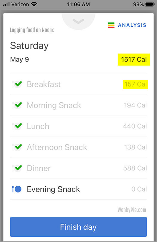The width and height of the screenshot is (157, 242).
Task: Tap the Wi-Fi icon in status bar
Action: point(34,4)
